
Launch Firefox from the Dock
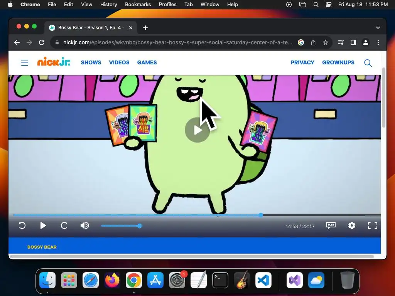[112, 280]
